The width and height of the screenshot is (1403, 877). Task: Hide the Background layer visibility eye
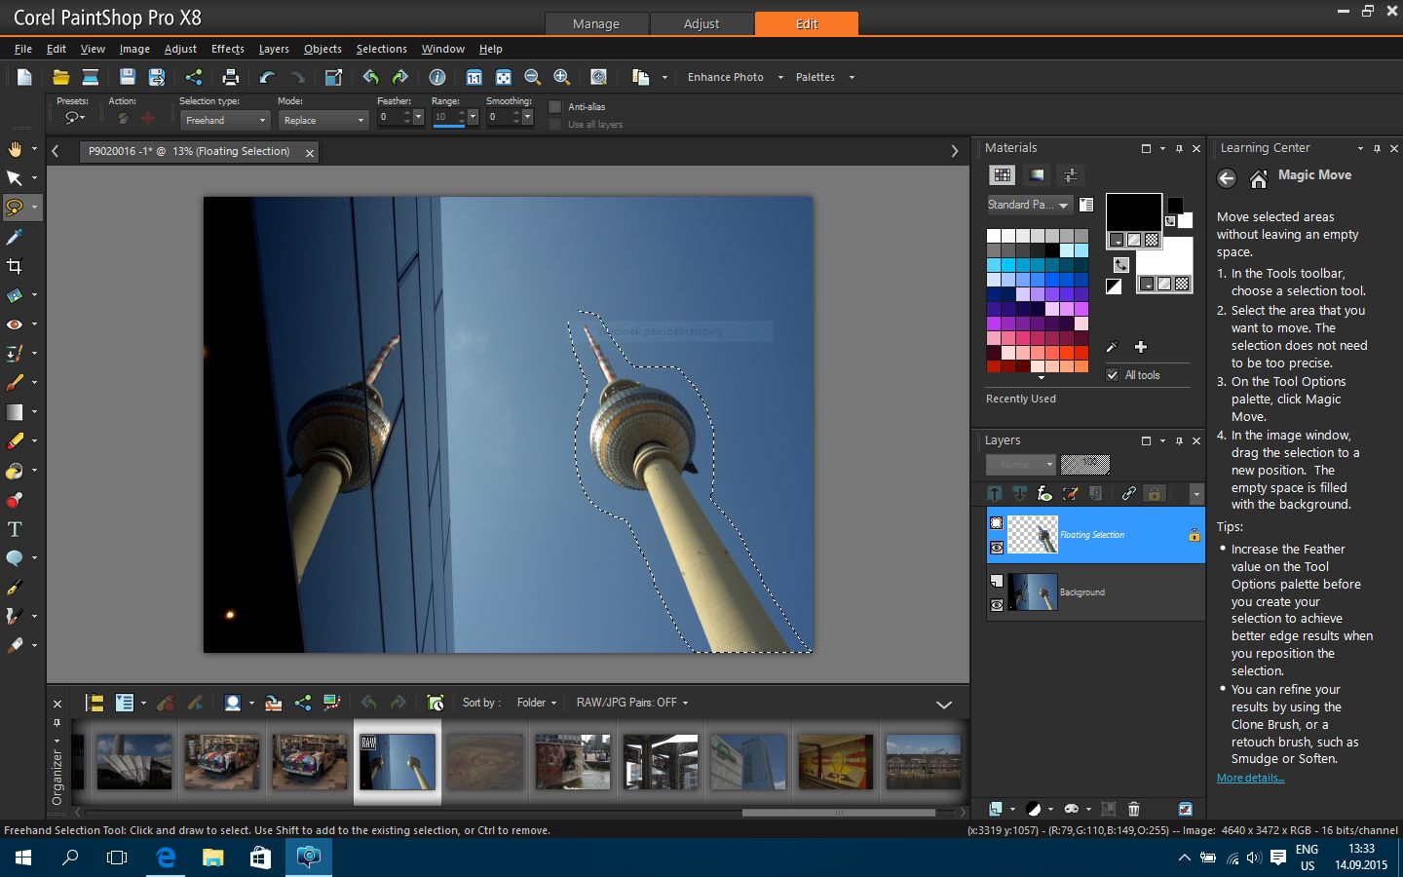pos(996,605)
